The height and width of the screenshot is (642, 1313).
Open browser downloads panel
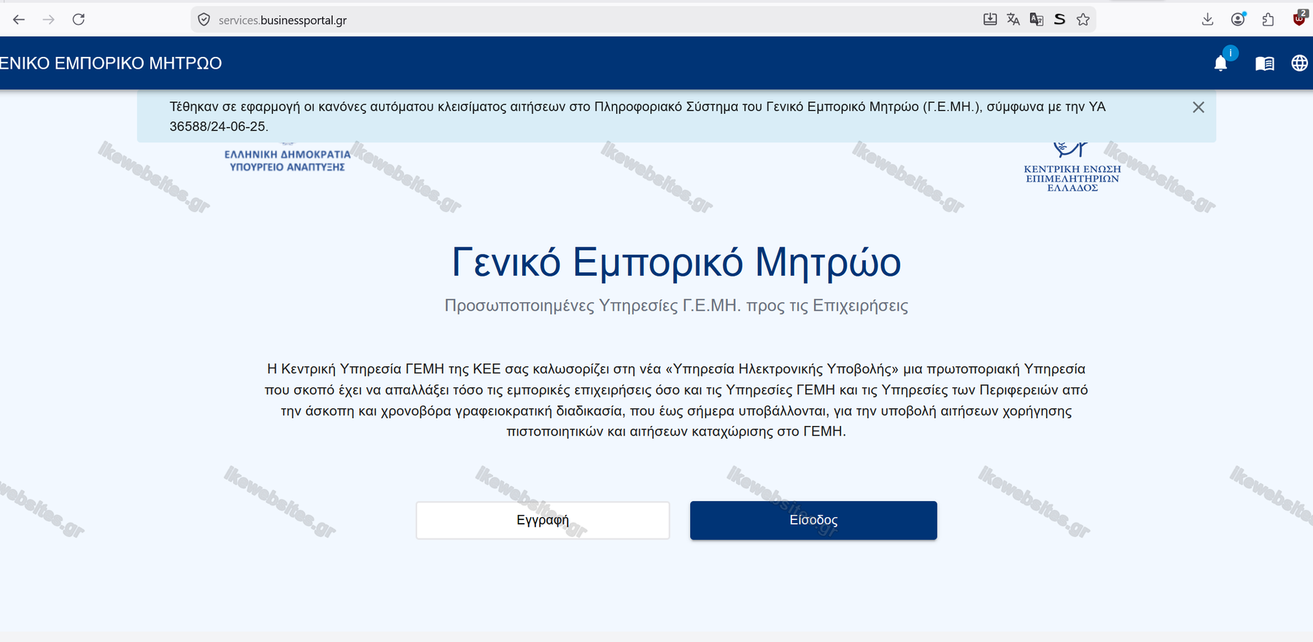[1208, 20]
